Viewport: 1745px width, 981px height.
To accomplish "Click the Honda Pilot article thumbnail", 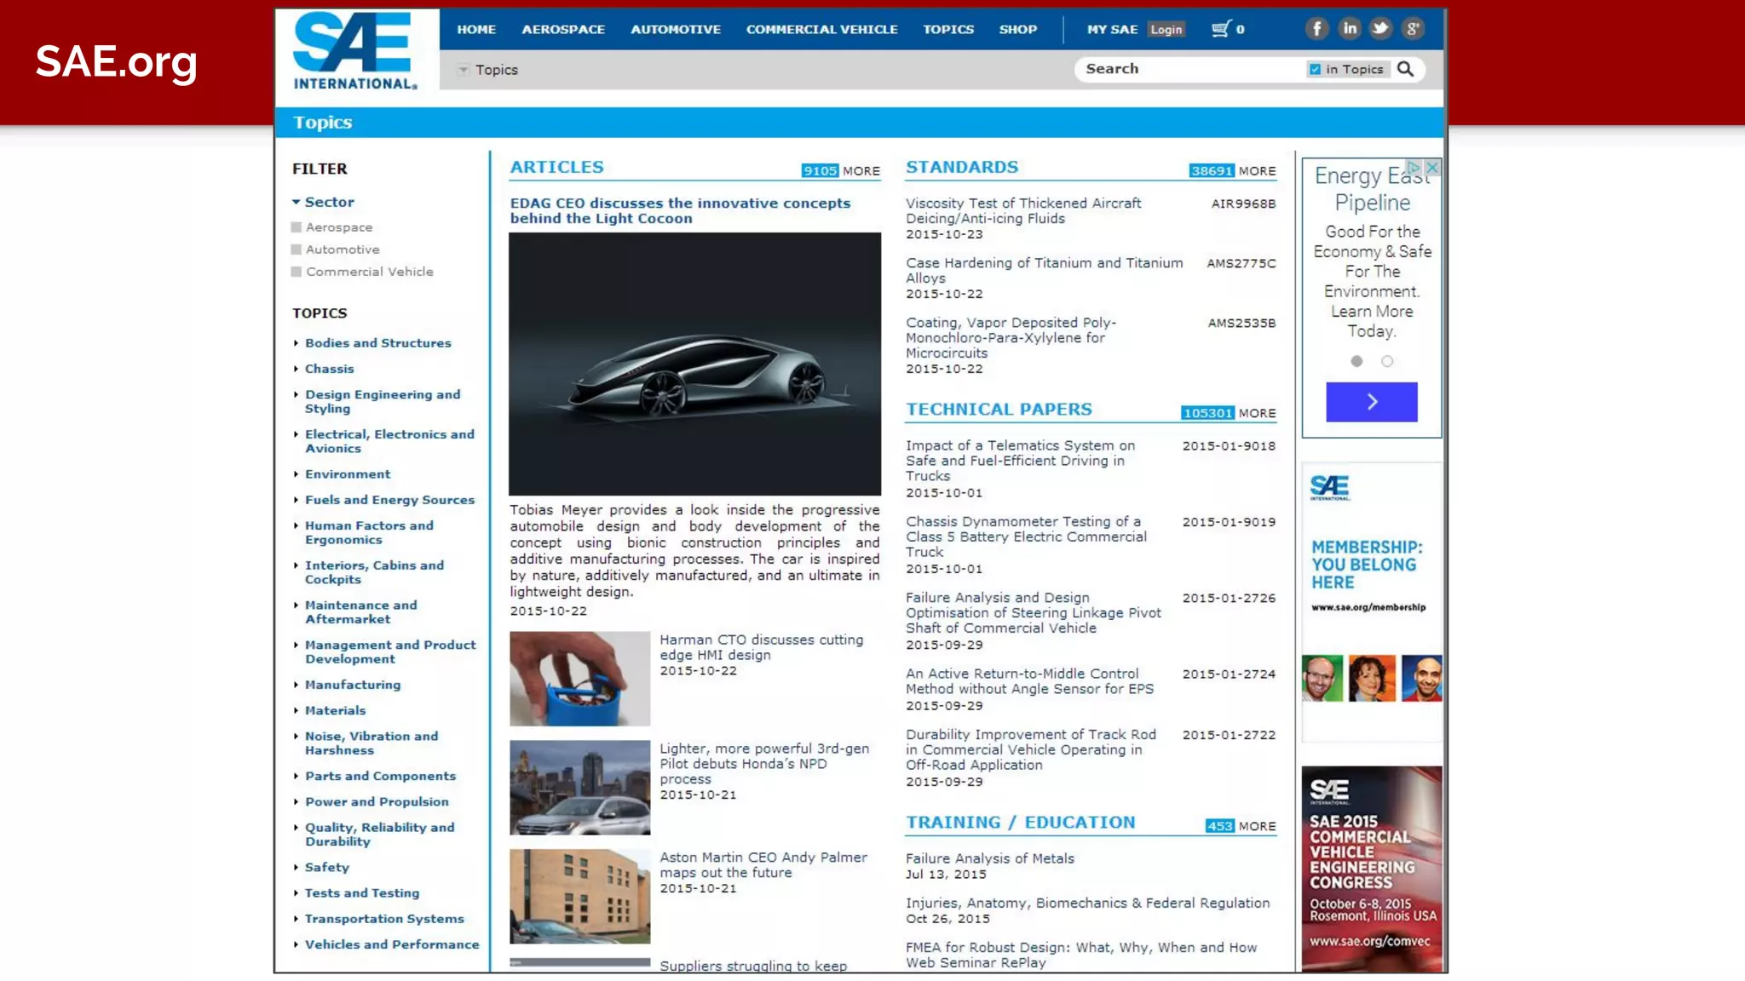I will [579, 788].
